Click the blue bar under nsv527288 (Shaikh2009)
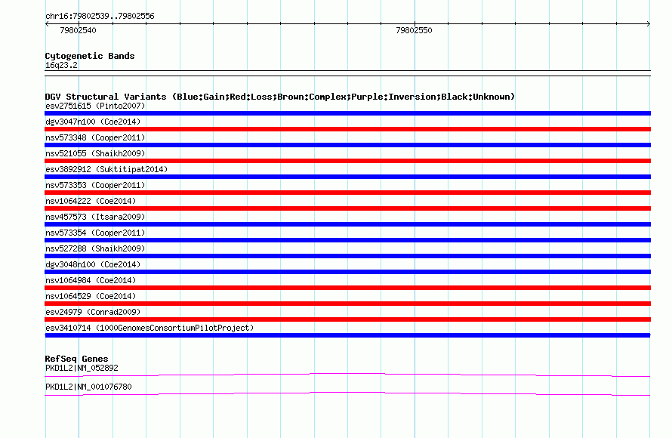 (347, 256)
